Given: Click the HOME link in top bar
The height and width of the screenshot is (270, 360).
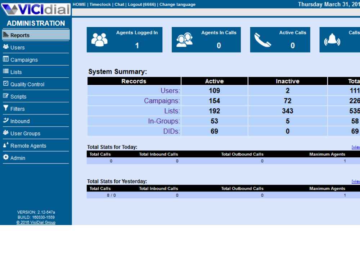Looking at the screenshot, I should (x=79, y=4).
